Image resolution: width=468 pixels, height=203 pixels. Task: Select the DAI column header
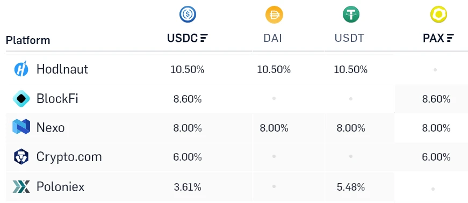[272, 38]
